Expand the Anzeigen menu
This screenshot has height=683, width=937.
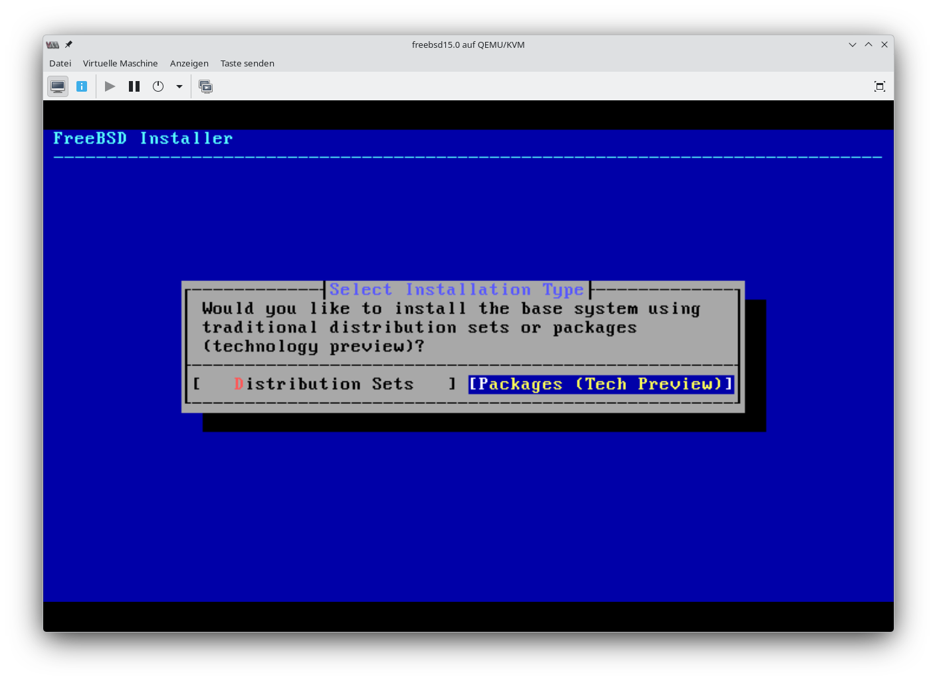point(189,63)
